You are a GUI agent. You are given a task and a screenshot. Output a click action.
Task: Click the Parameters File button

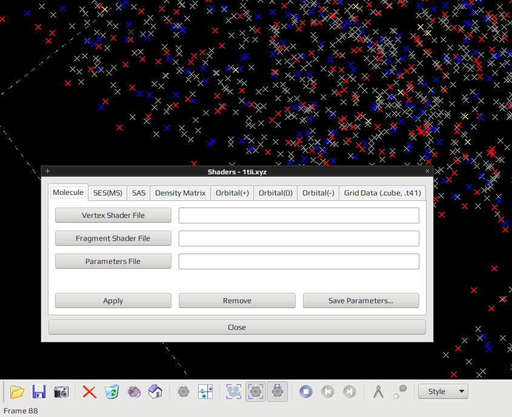click(113, 261)
